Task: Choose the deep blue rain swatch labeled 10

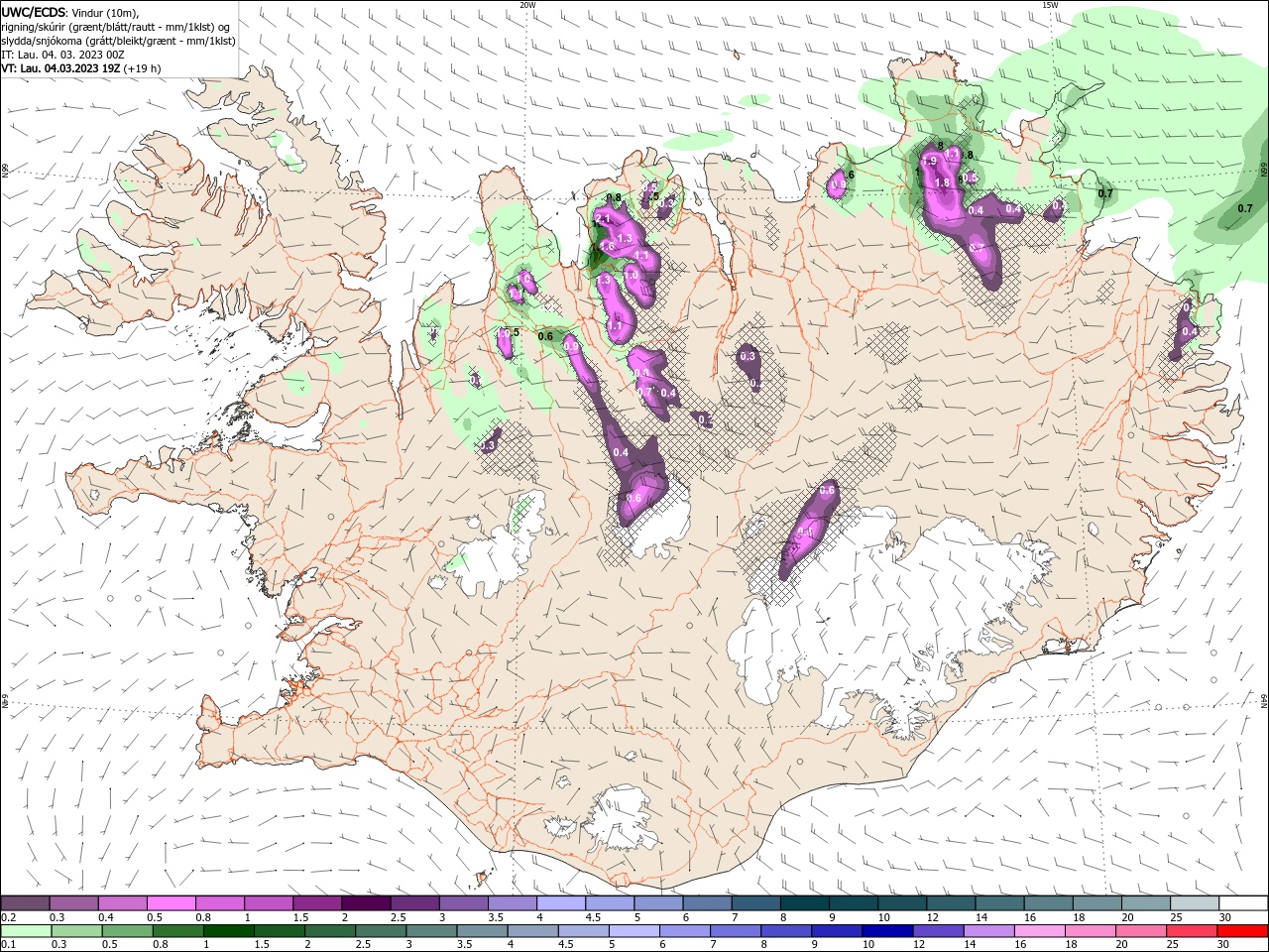Action: 886,931
